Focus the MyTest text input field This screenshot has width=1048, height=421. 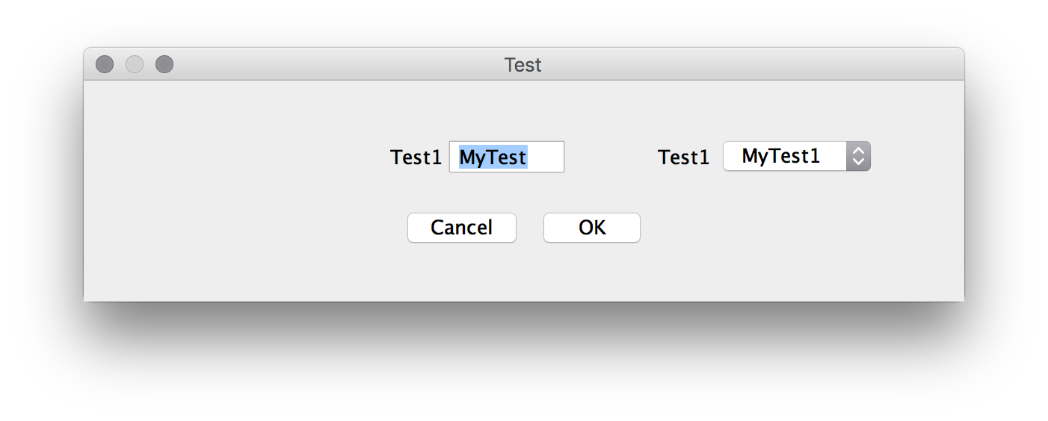click(x=506, y=157)
